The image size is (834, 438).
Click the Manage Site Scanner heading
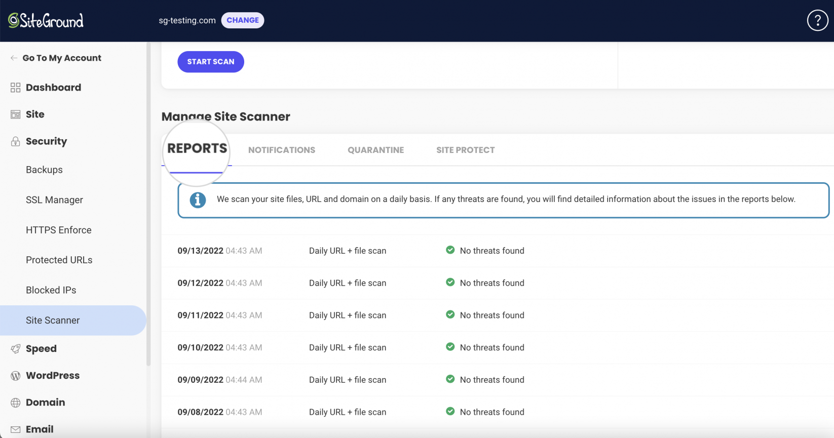click(x=225, y=116)
